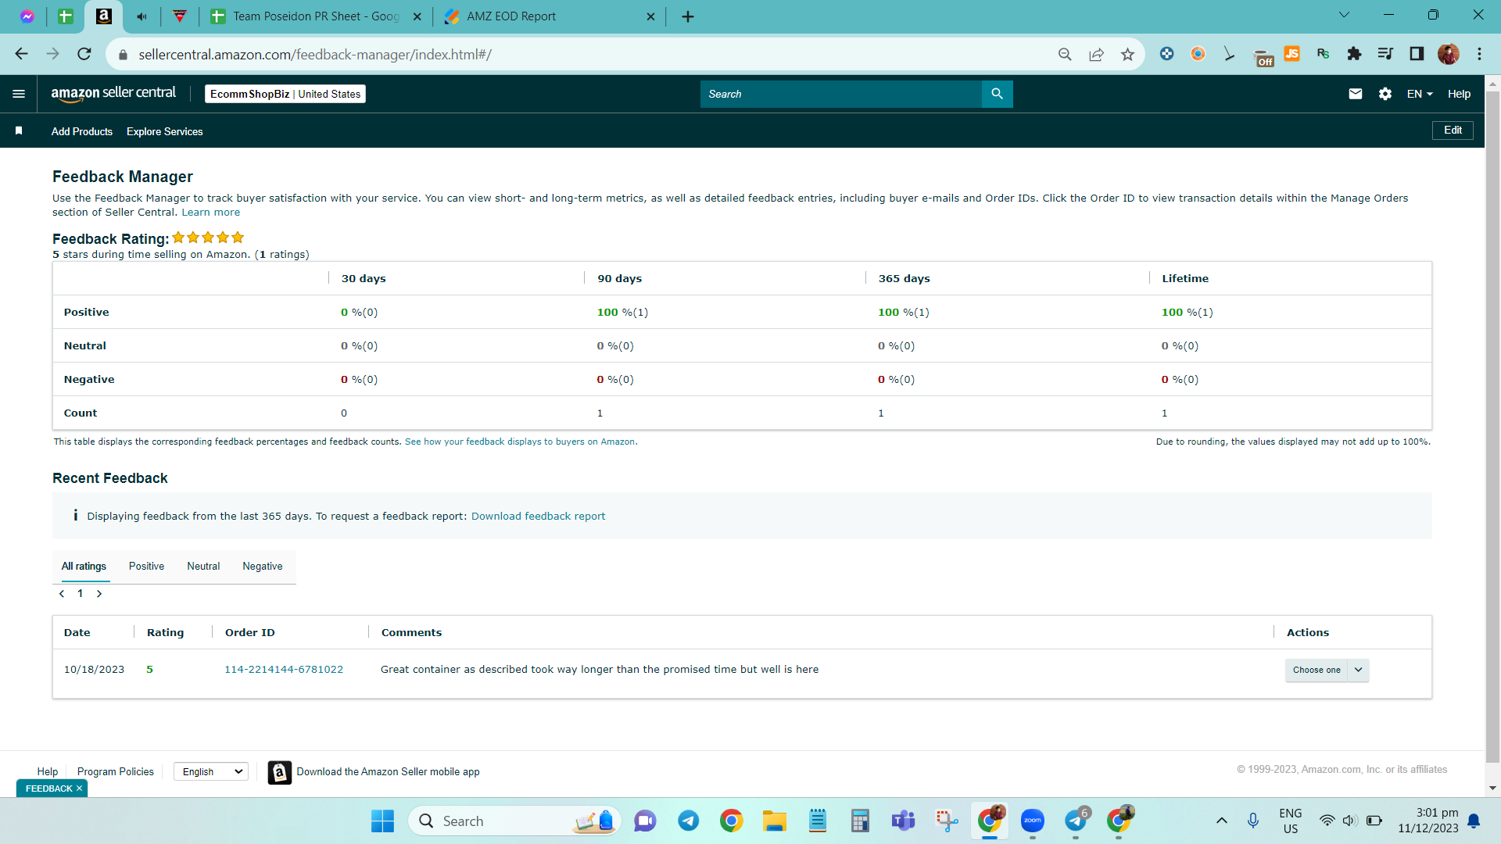1501x844 pixels.
Task: Click the JS extension icon
Action: (1291, 54)
